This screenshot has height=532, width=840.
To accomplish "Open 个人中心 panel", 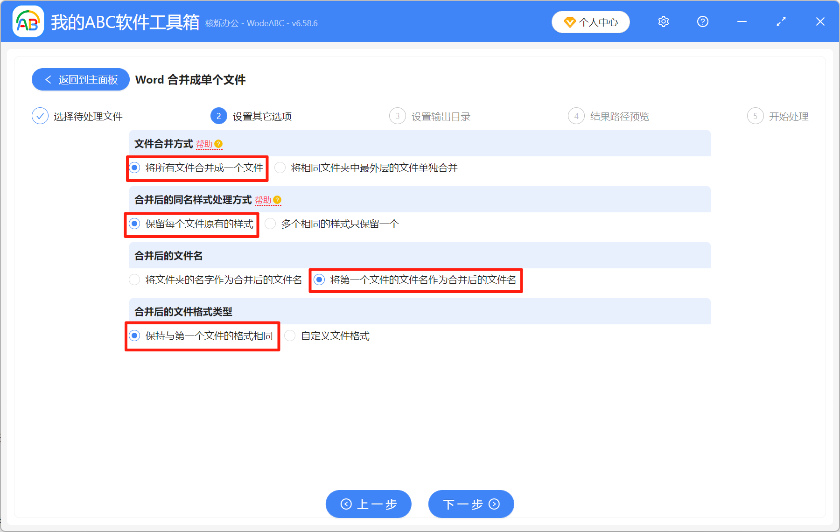I will click(590, 21).
